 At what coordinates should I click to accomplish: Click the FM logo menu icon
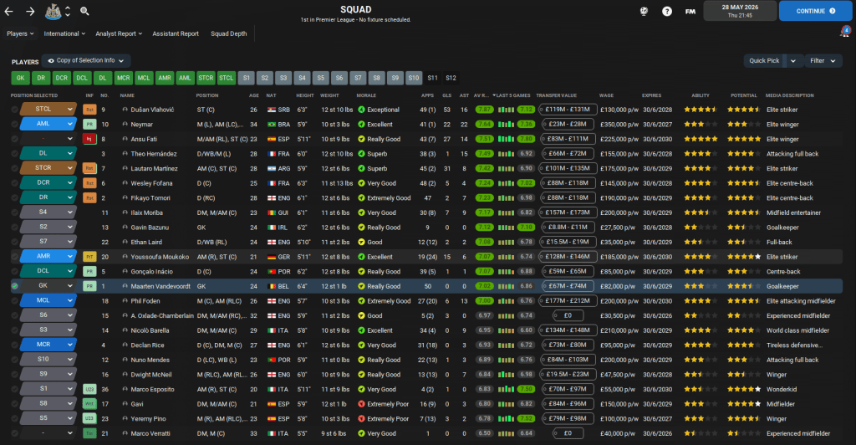690,12
